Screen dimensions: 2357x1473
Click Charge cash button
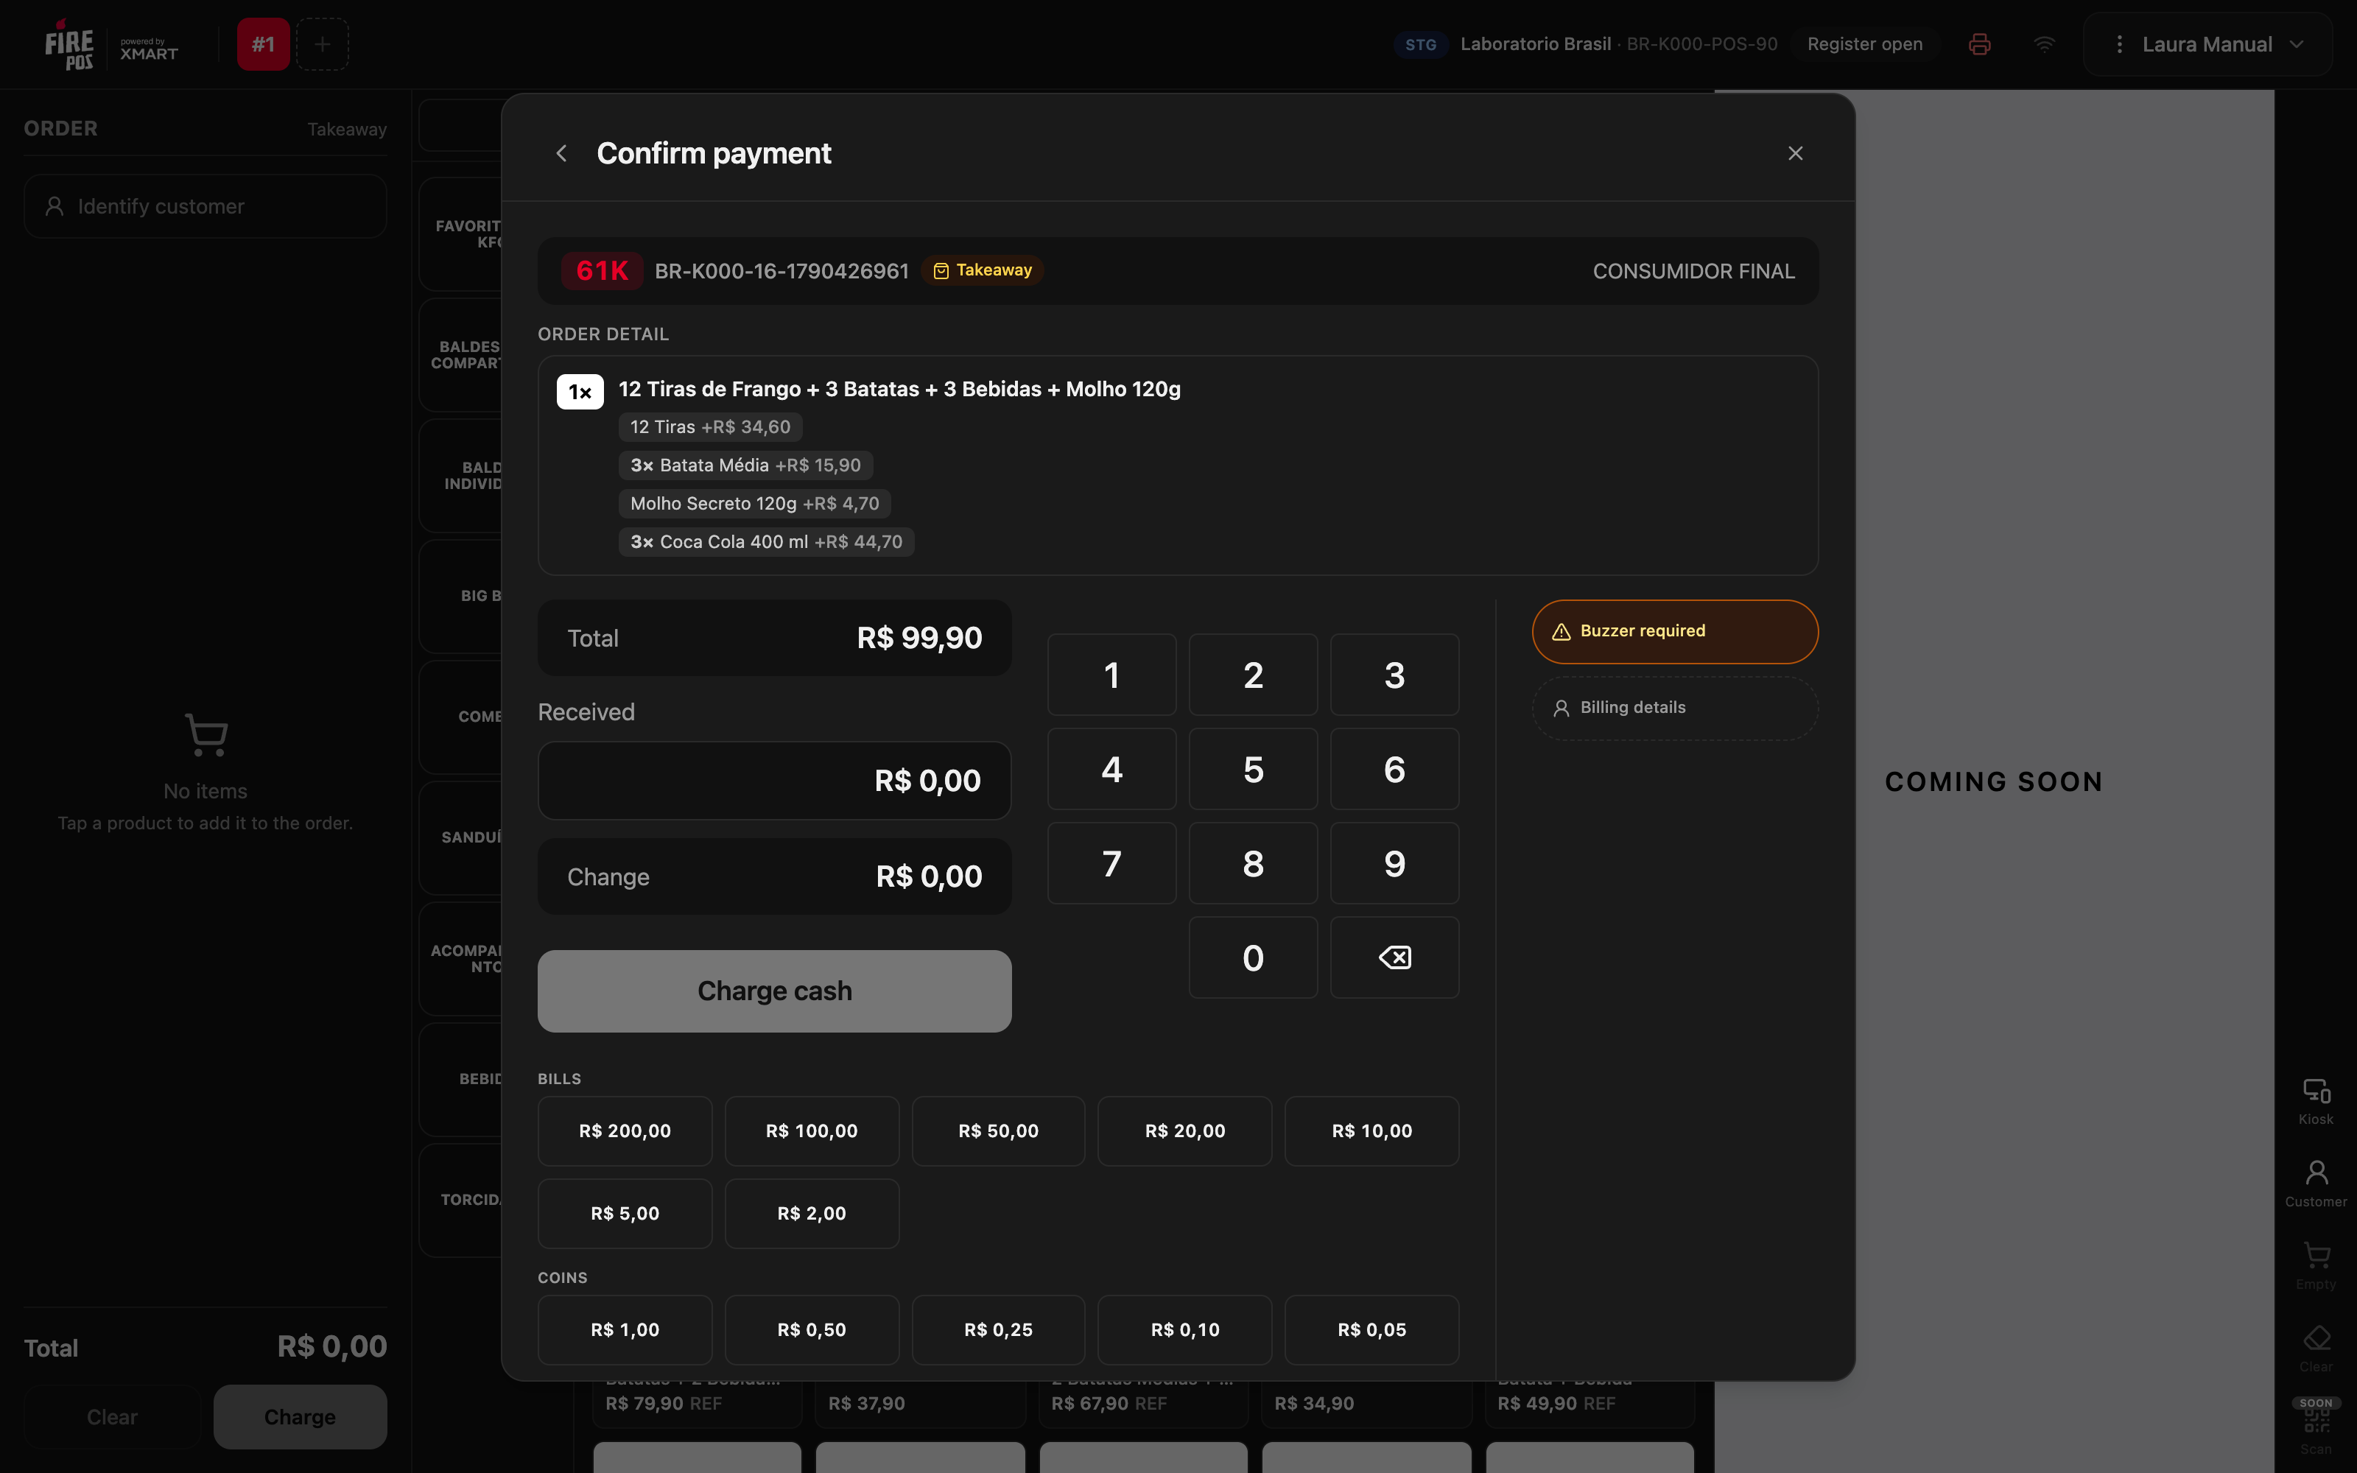point(774,991)
